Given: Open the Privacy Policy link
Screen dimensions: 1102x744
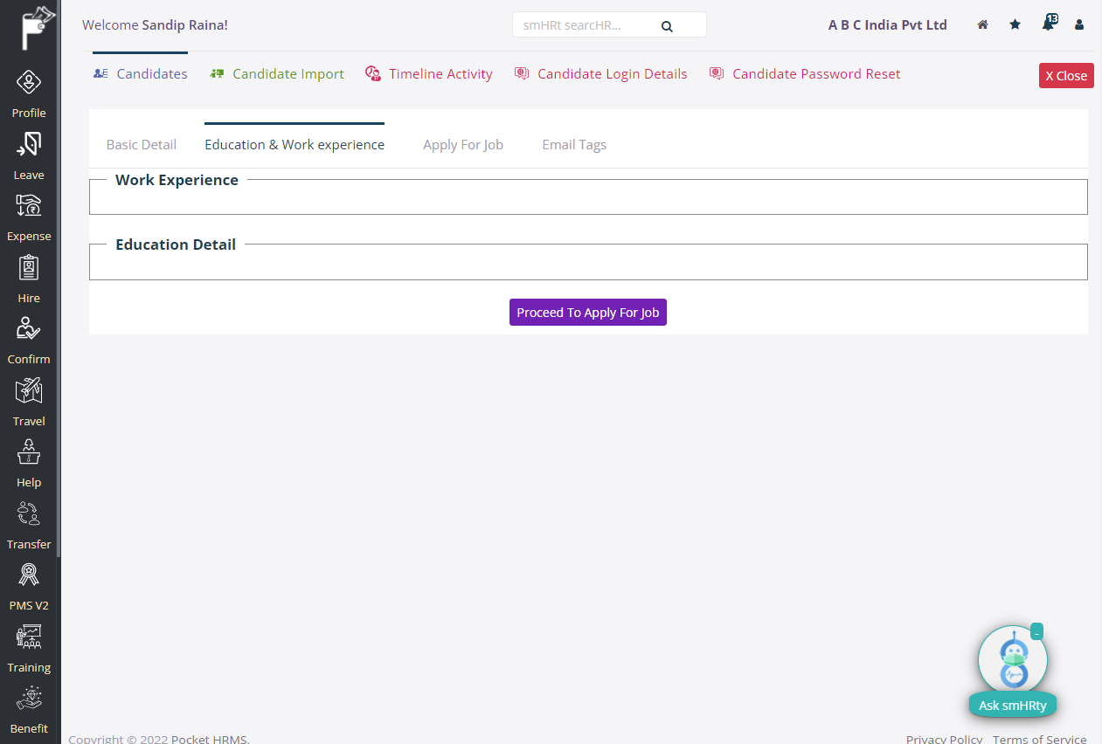Looking at the screenshot, I should click(944, 738).
